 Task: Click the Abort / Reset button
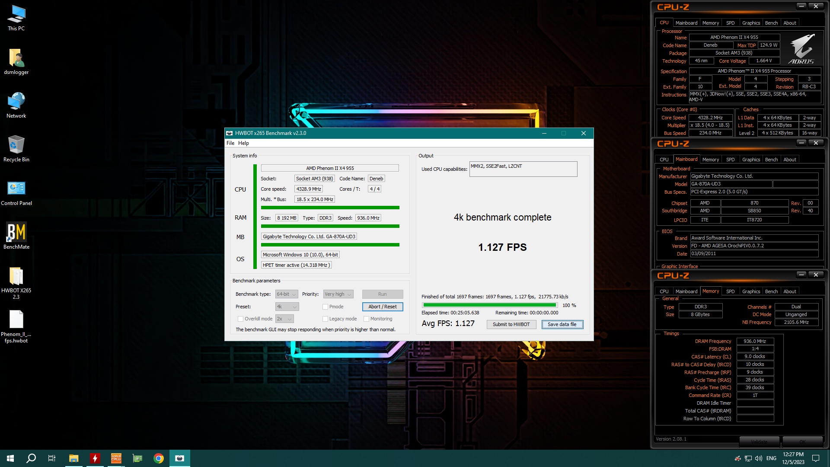(382, 307)
